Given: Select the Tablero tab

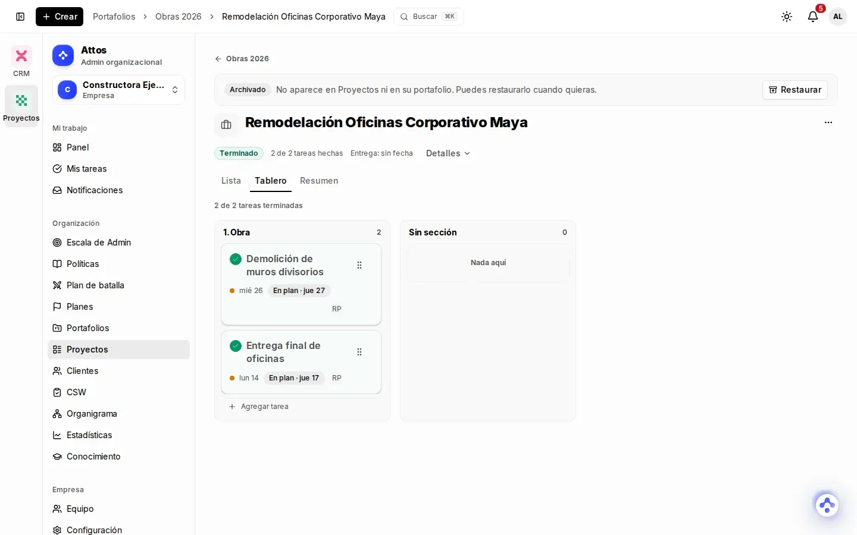Looking at the screenshot, I should point(271,181).
